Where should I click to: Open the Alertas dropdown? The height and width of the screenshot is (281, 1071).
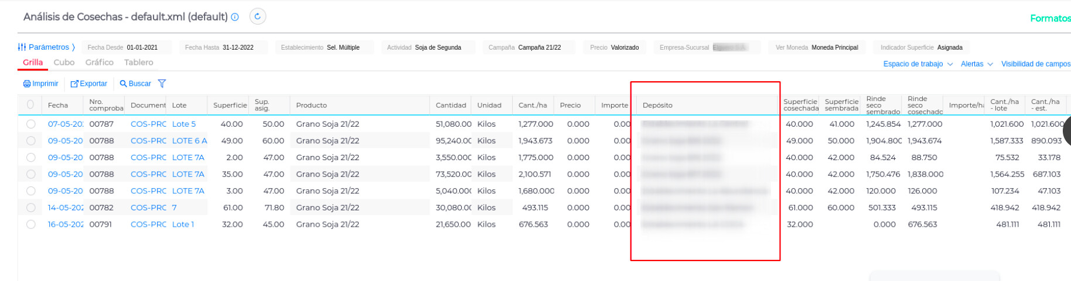(976, 64)
